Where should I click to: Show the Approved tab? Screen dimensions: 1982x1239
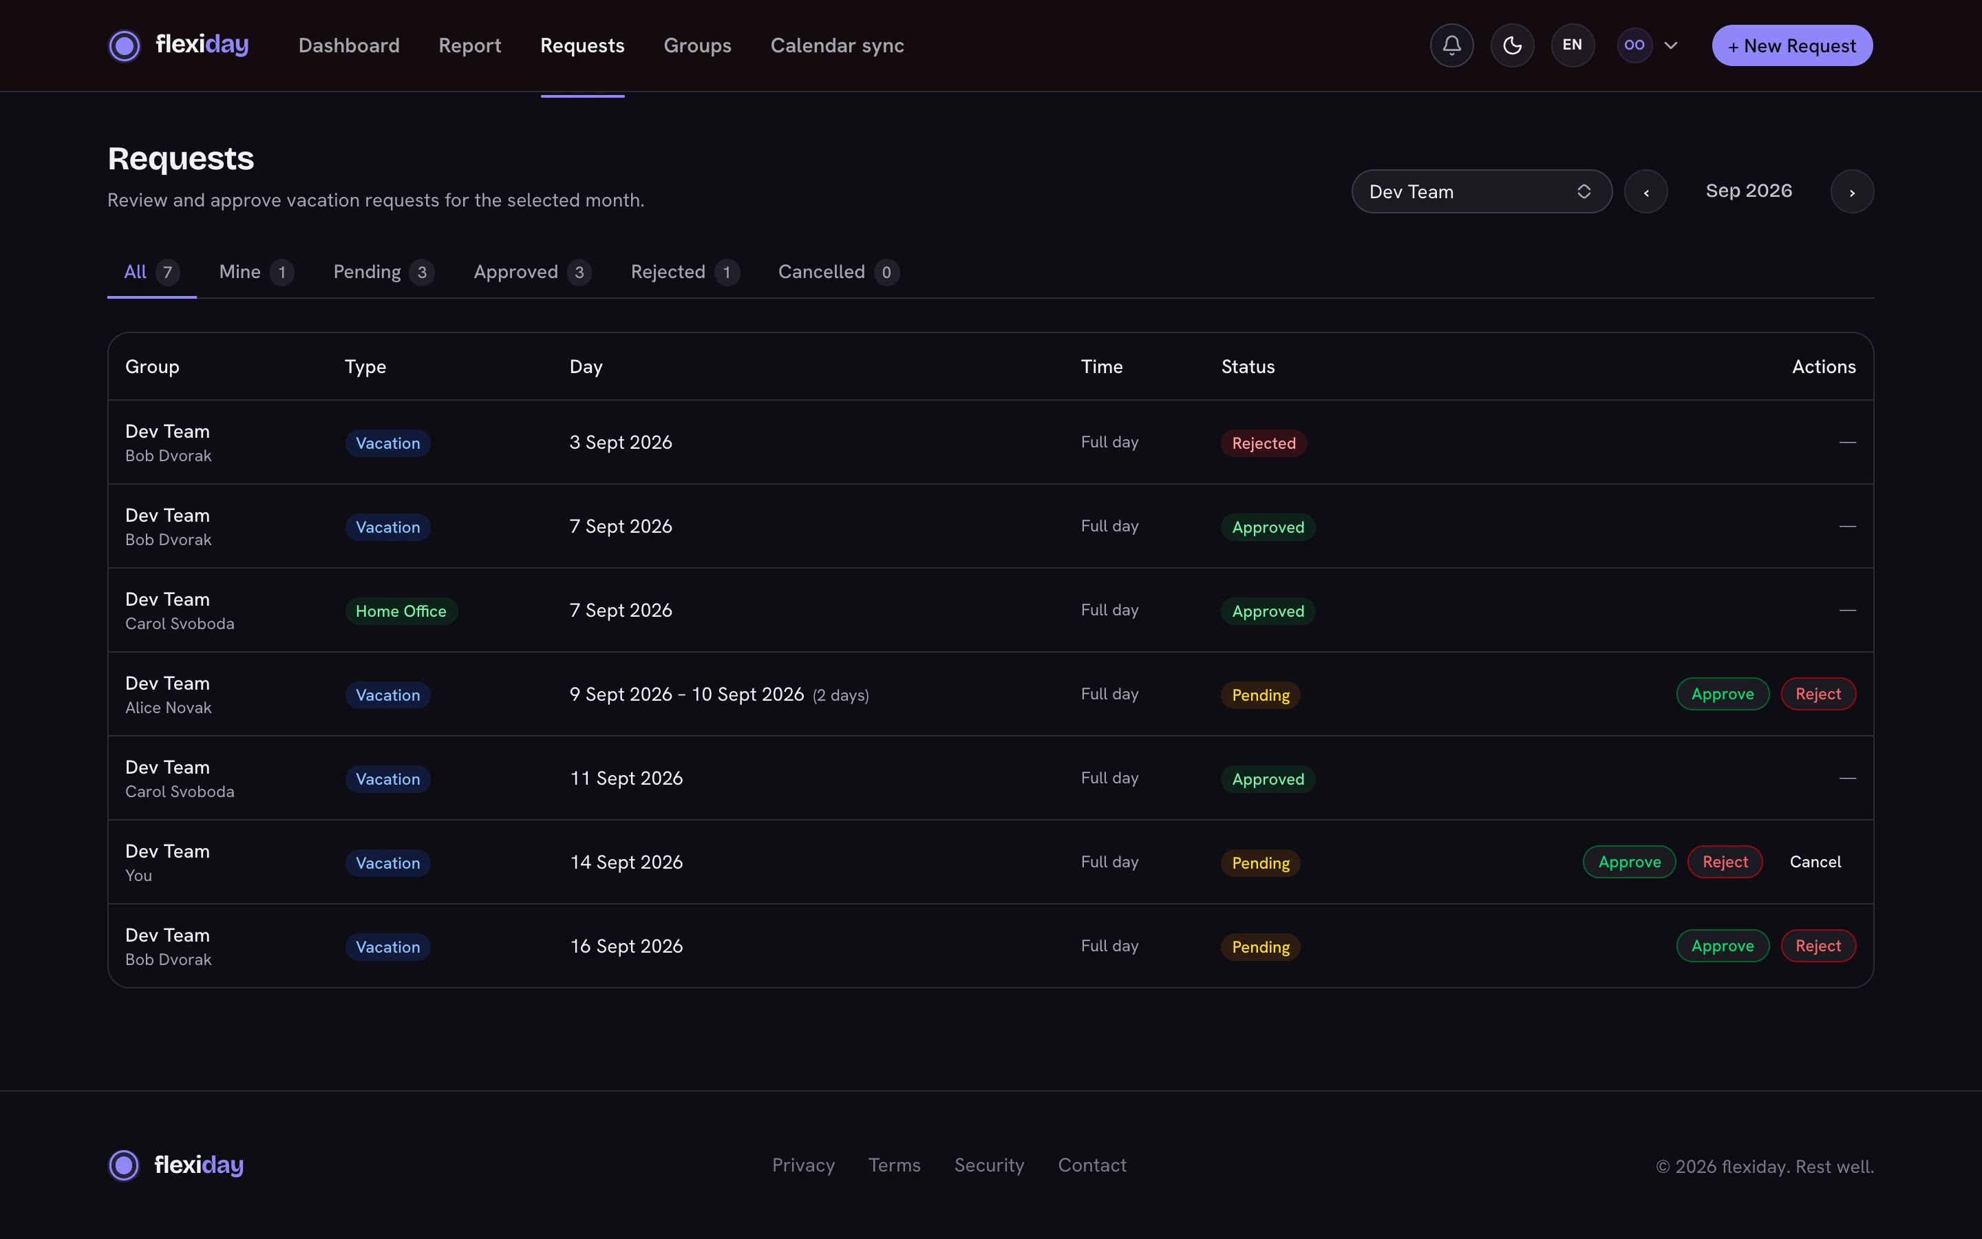pyautogui.click(x=533, y=272)
